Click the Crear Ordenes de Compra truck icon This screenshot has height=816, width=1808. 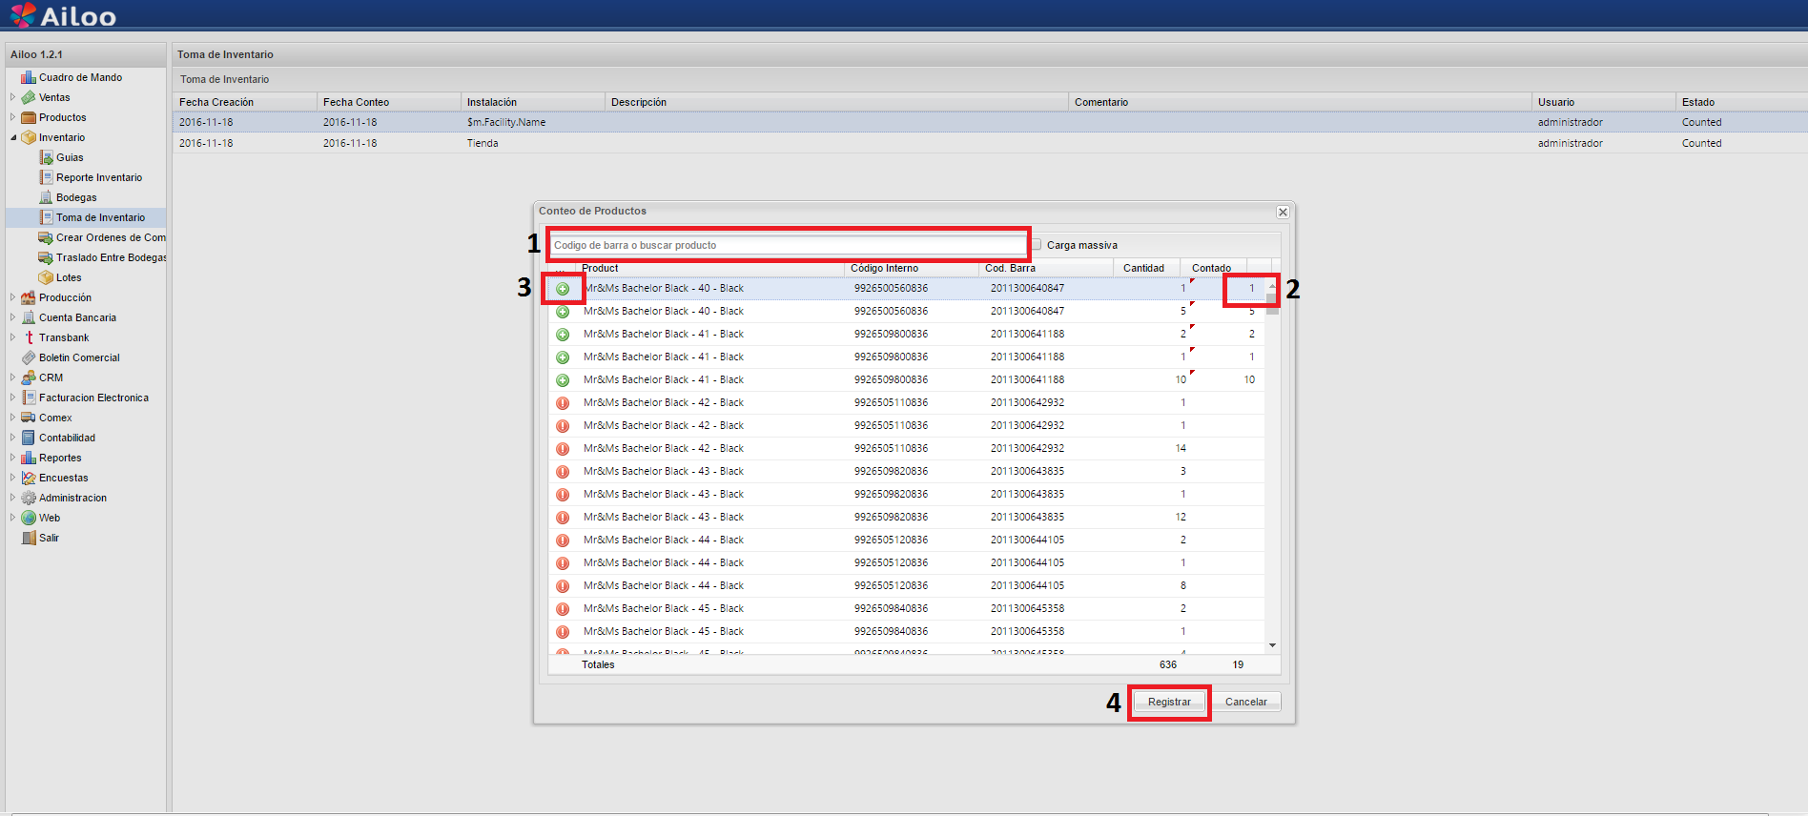[x=46, y=237]
